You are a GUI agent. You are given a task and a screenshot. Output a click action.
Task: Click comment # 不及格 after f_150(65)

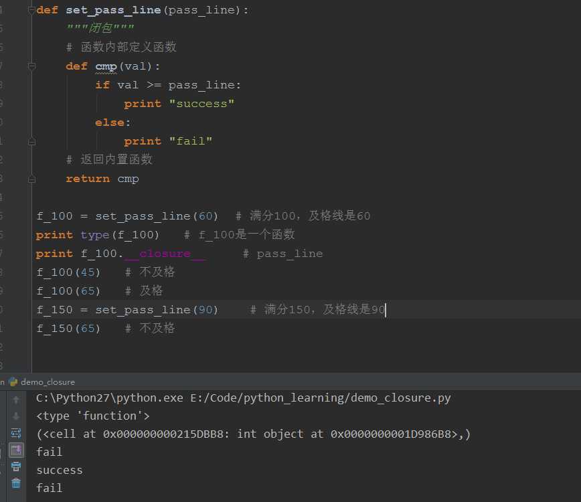[x=150, y=328]
